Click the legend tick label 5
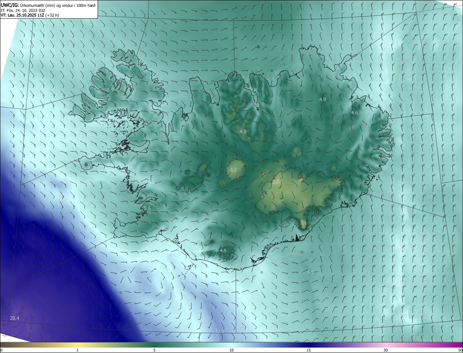This screenshot has width=463, height=353. coord(154,350)
